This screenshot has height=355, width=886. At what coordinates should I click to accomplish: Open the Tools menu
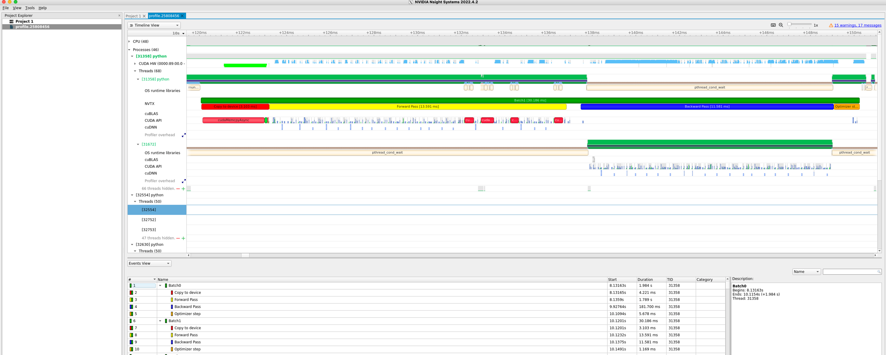(30, 8)
